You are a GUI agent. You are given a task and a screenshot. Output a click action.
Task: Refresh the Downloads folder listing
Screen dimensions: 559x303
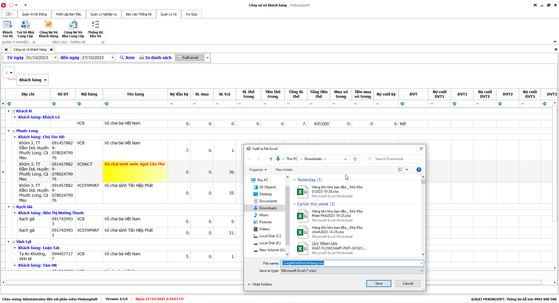[355, 159]
